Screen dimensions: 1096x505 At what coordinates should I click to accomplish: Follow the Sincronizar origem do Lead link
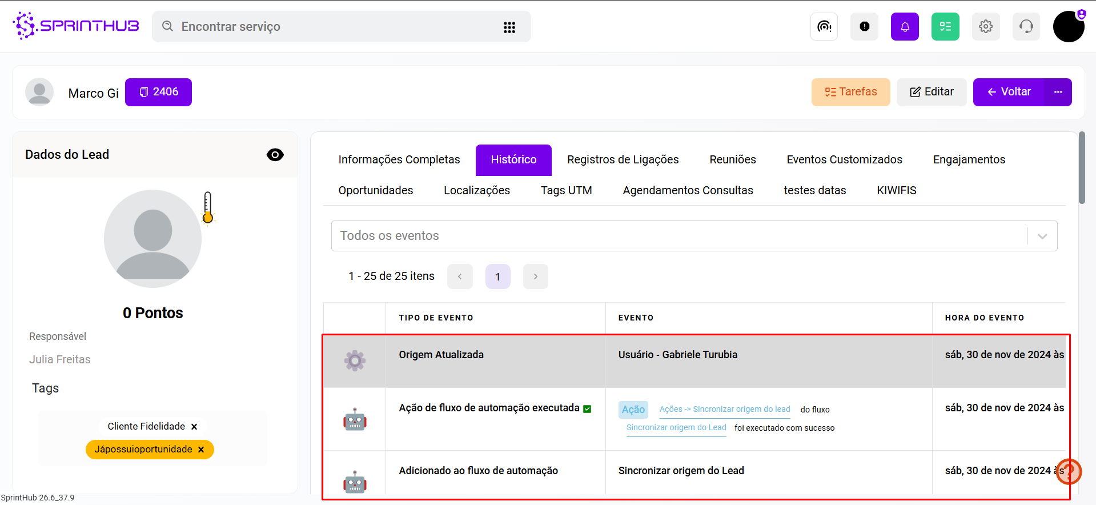tap(676, 427)
